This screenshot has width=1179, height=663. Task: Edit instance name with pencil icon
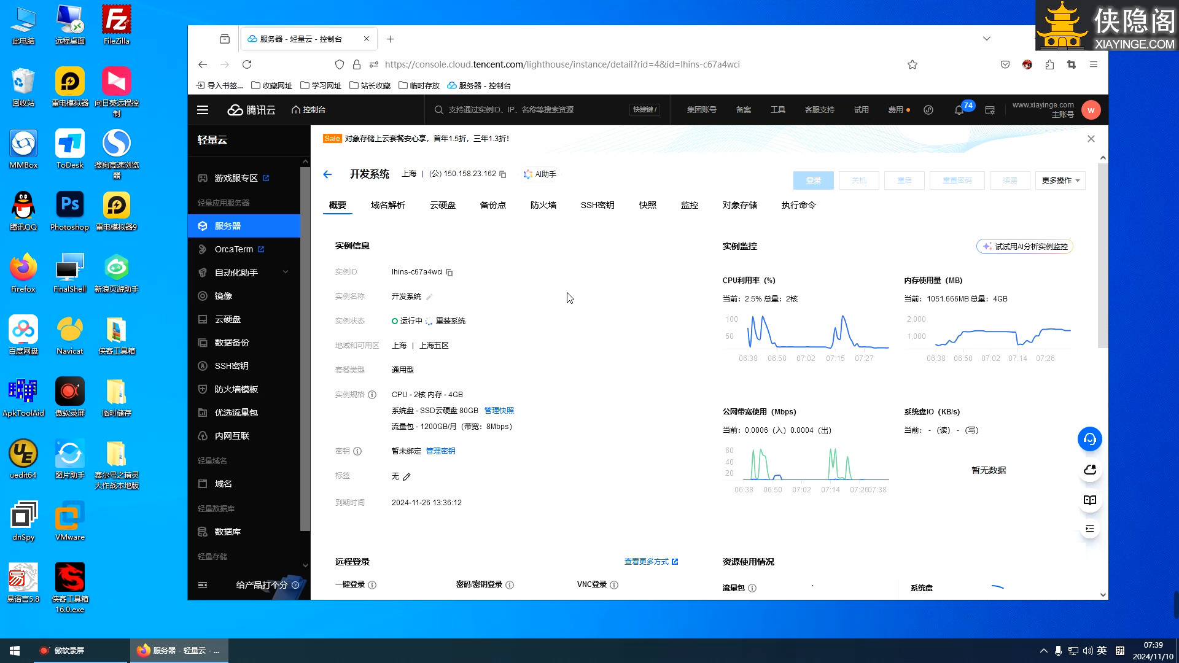(x=429, y=297)
